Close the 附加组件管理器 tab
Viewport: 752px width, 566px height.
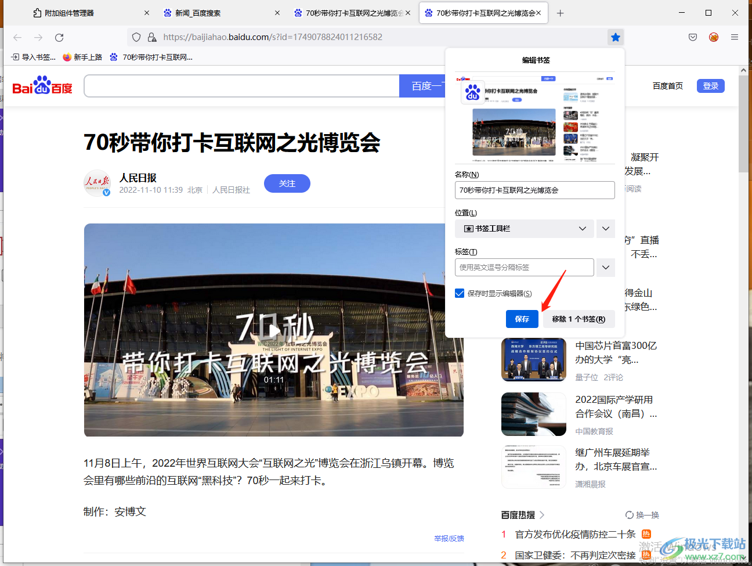pyautogui.click(x=147, y=13)
